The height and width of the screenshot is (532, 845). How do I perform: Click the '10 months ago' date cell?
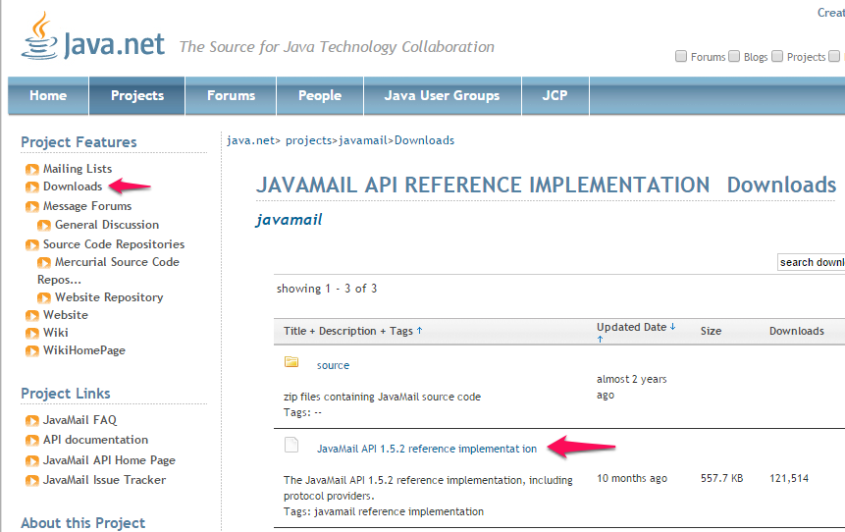coord(632,478)
